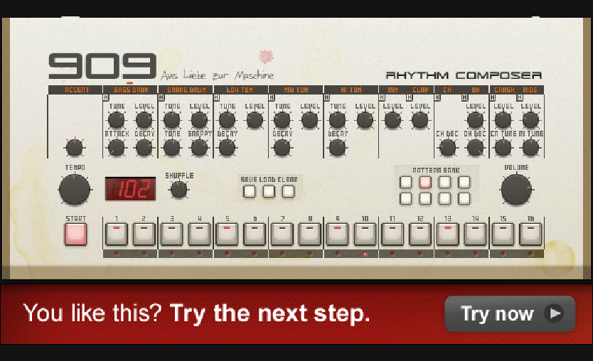Toggle step 5 sequencer button

(227, 234)
